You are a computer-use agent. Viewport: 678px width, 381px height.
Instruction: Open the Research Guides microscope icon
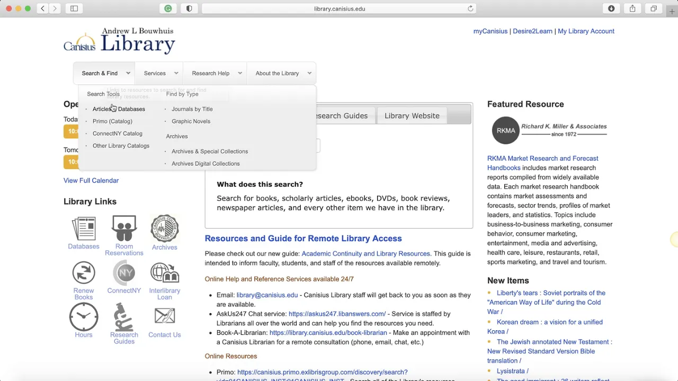coord(124,317)
